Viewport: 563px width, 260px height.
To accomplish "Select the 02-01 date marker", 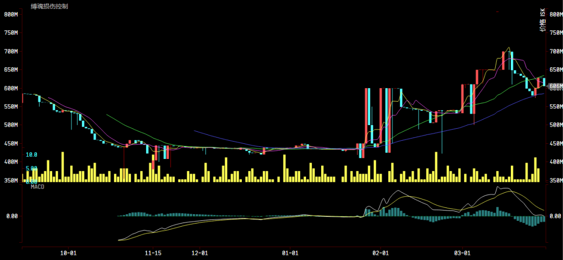I will (x=381, y=253).
